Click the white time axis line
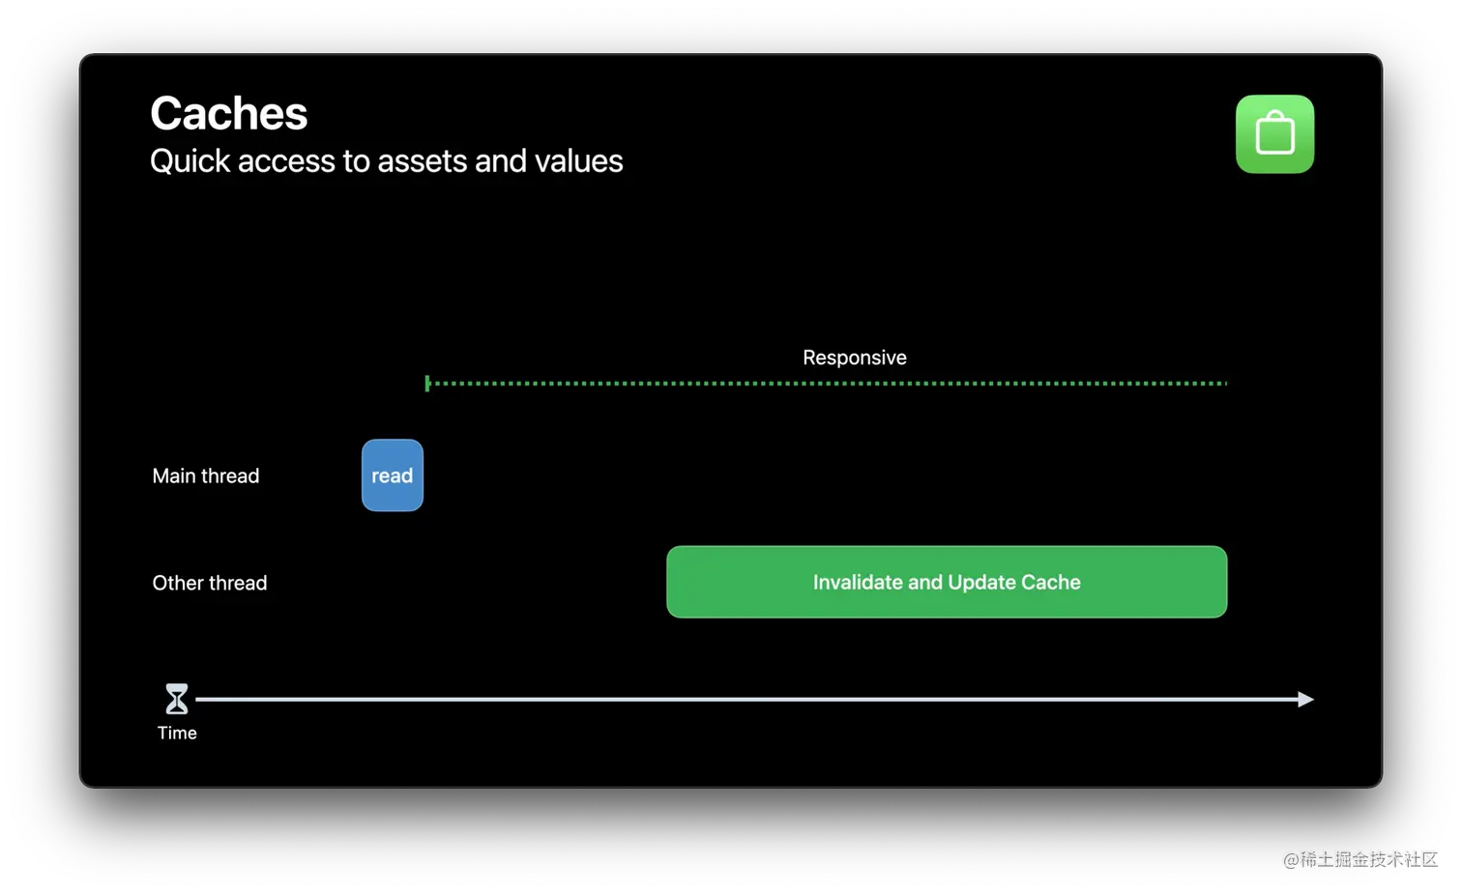Viewport: 1462px width, 893px height. 746,699
